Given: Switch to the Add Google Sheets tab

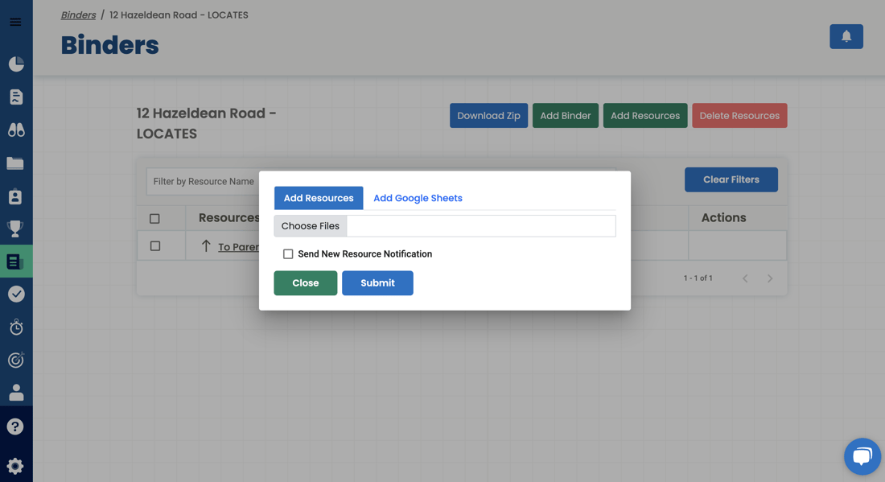Looking at the screenshot, I should [x=418, y=198].
